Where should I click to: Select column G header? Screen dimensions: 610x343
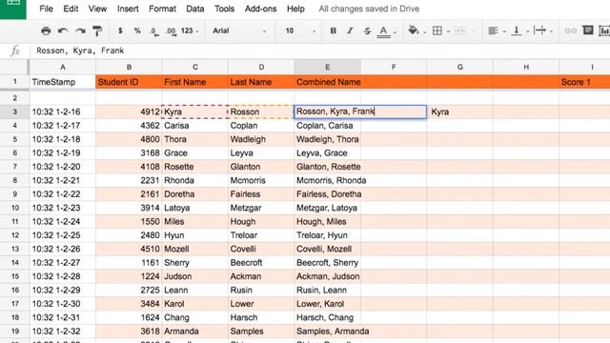(459, 67)
